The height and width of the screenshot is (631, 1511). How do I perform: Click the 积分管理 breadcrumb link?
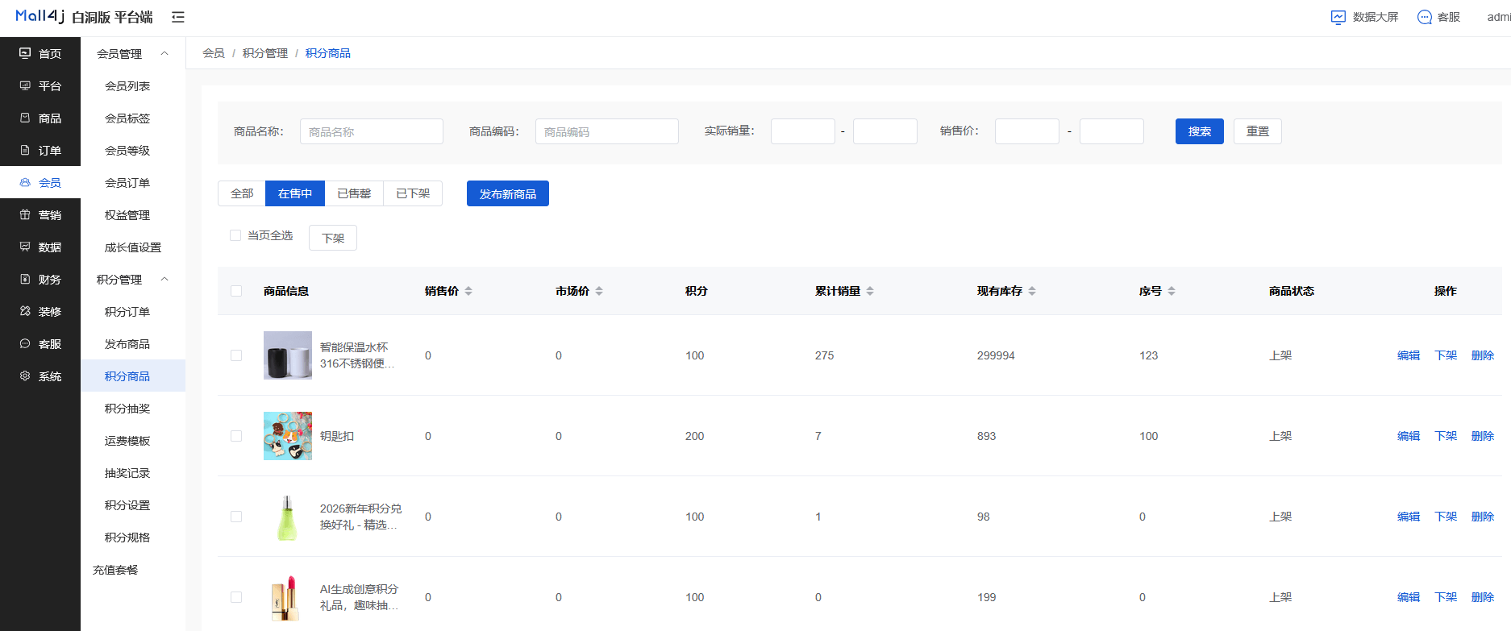(265, 53)
